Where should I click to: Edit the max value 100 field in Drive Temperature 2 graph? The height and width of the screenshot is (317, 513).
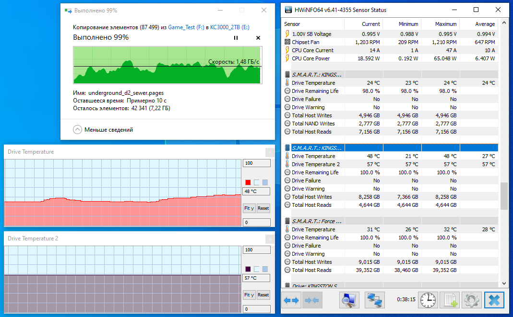coord(256,250)
